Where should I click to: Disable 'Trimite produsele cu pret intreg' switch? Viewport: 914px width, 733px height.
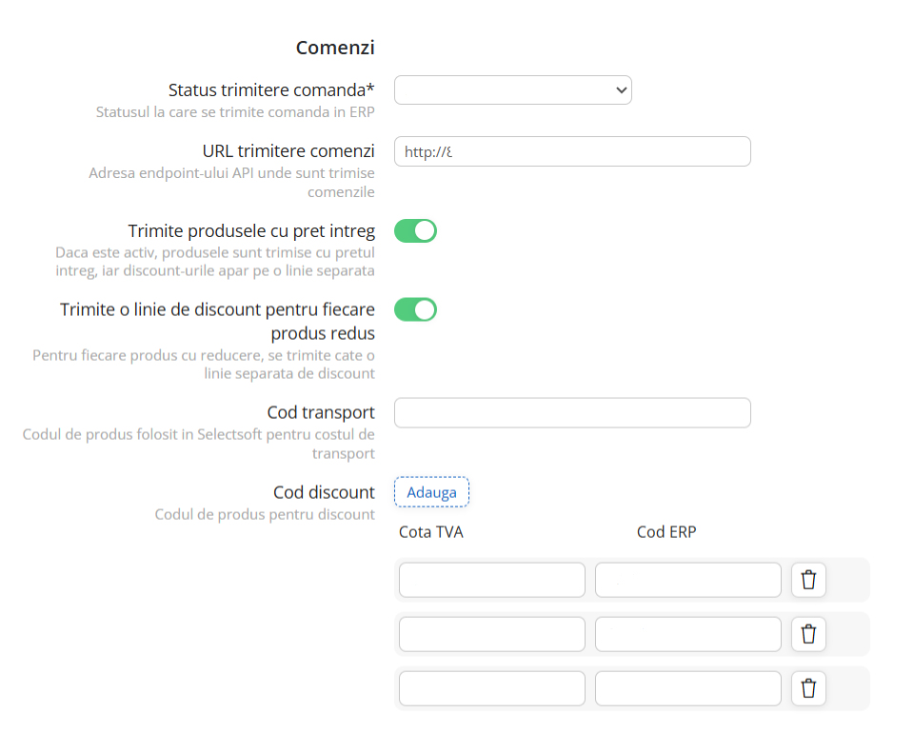(x=415, y=230)
